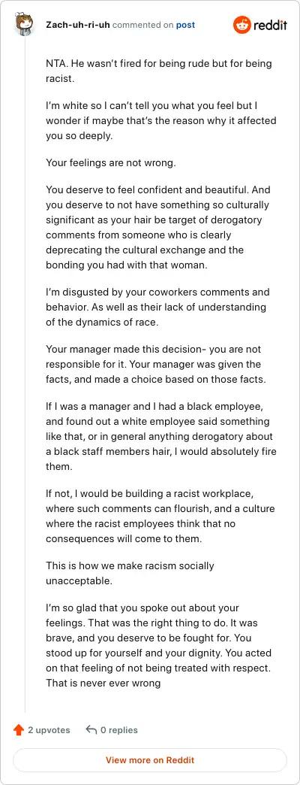Open the Zach-uh-ri-uh username profile link

click(x=78, y=25)
